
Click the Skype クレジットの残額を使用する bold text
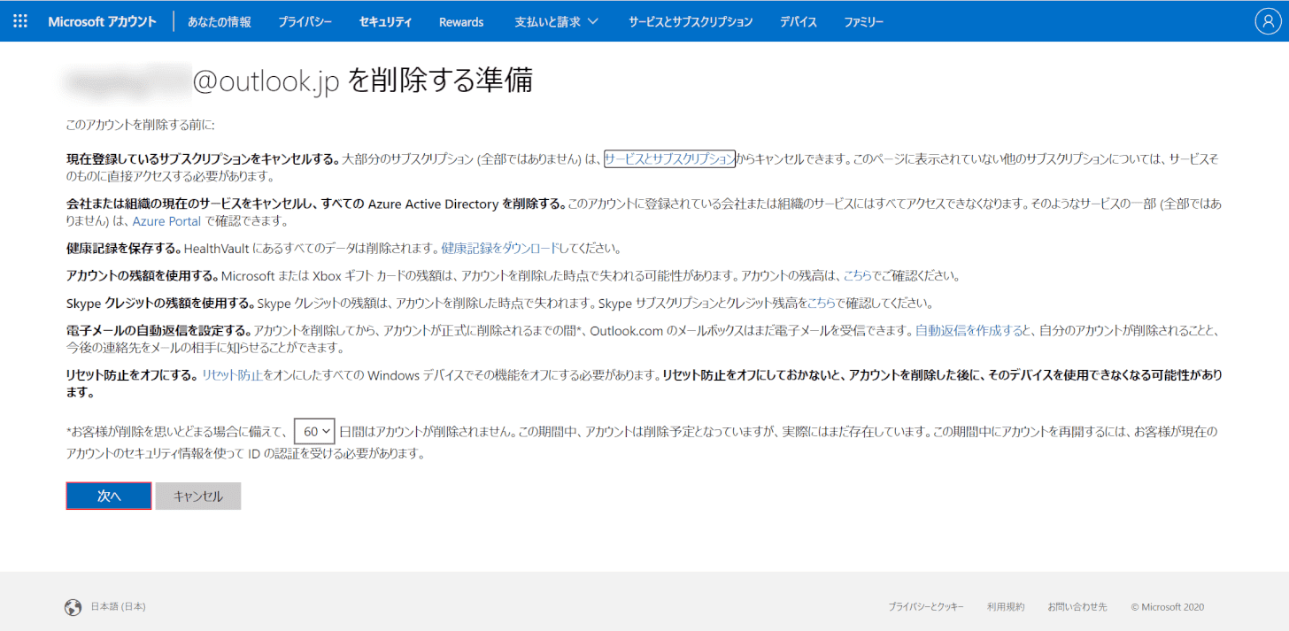160,304
